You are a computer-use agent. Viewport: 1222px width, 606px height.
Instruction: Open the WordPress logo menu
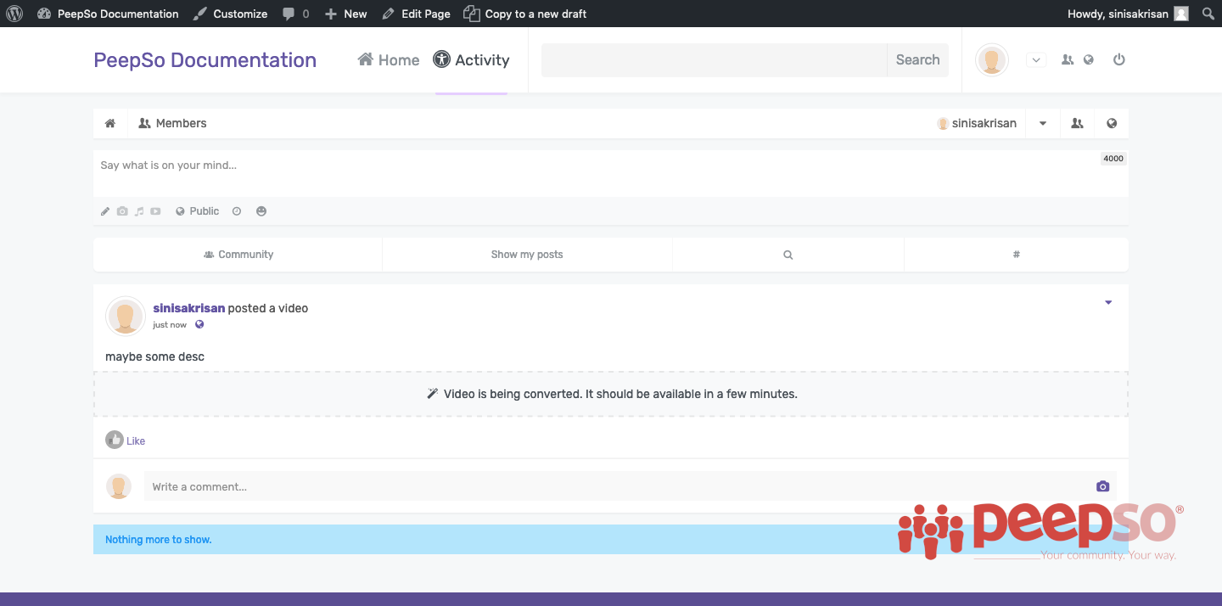pos(14,14)
